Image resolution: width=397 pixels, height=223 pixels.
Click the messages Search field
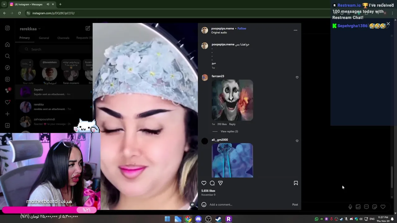coord(55,49)
